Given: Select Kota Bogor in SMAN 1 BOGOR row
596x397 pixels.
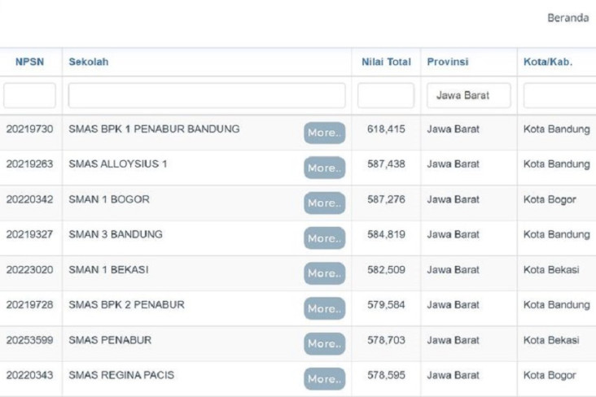Looking at the screenshot, I should pyautogui.click(x=550, y=200).
